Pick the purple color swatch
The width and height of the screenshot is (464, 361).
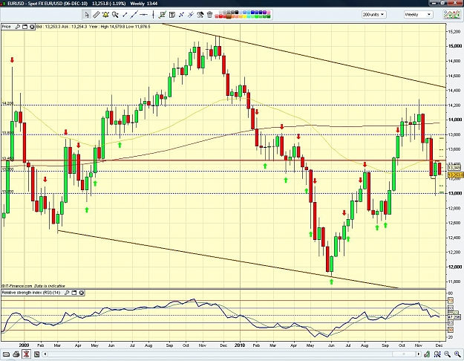[x=264, y=12]
